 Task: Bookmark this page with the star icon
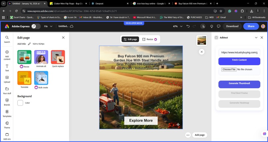221,11
